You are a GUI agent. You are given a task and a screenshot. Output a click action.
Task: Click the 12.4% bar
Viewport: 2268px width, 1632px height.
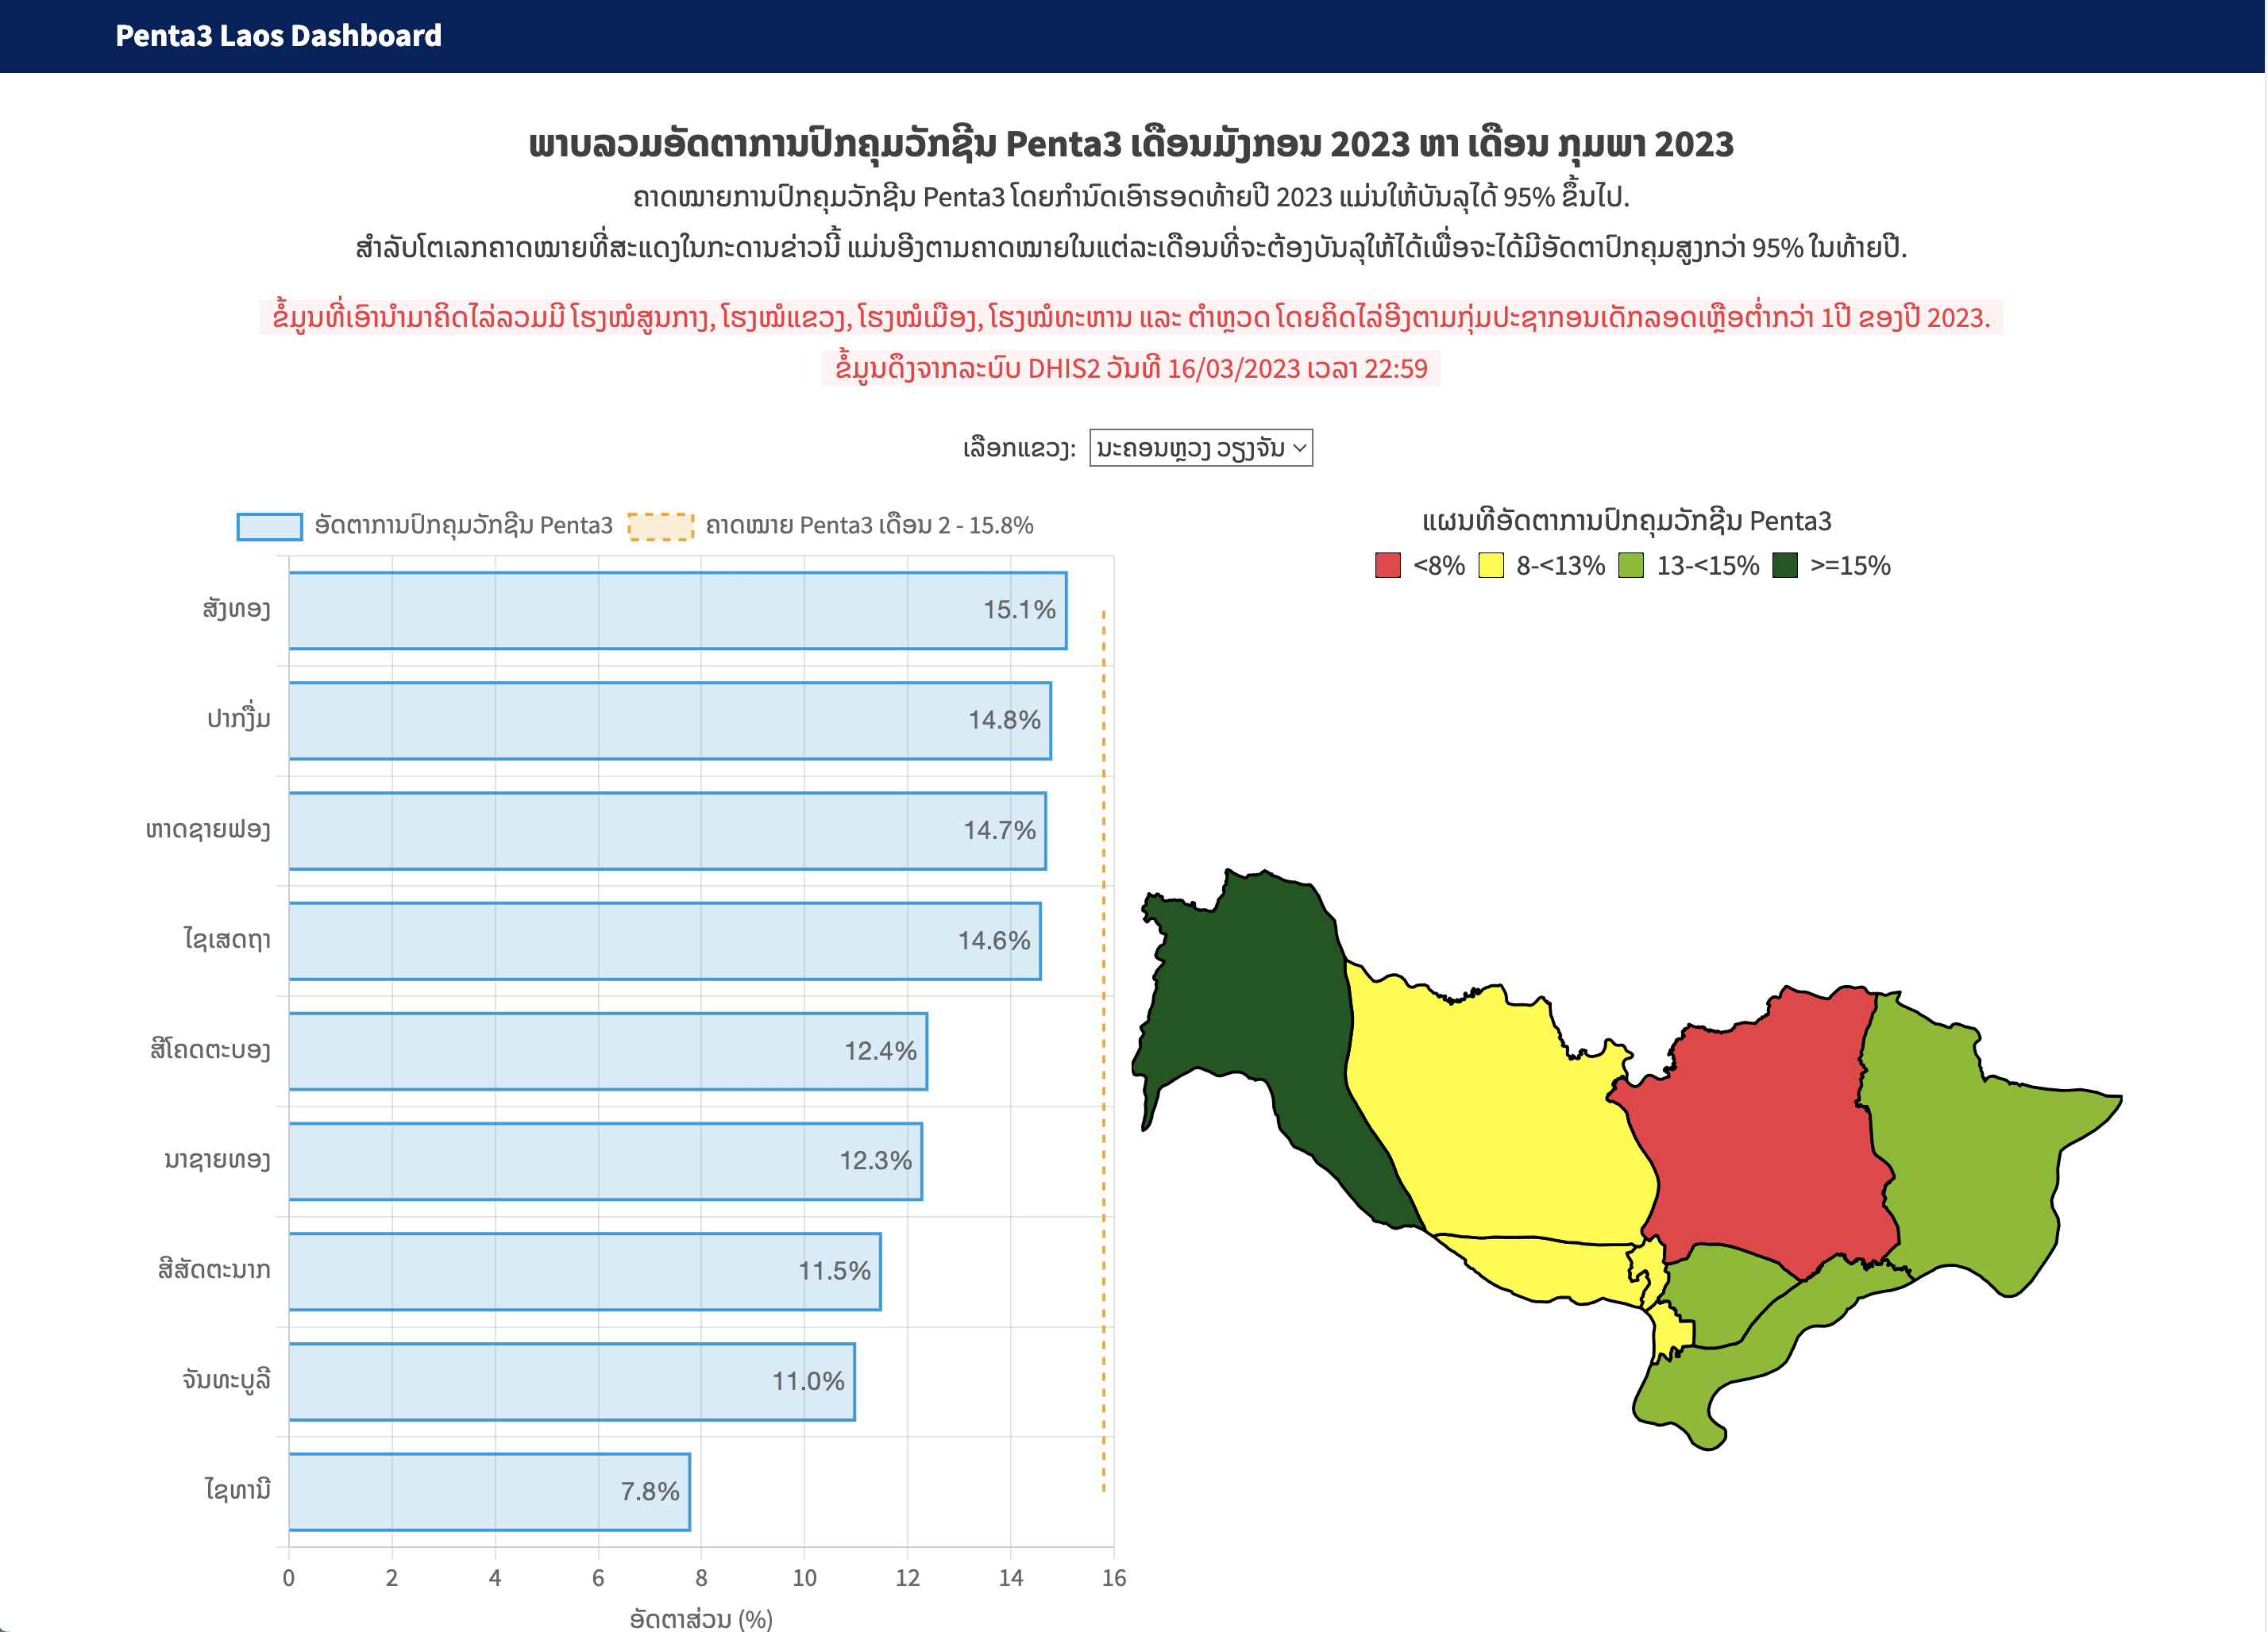[607, 1050]
